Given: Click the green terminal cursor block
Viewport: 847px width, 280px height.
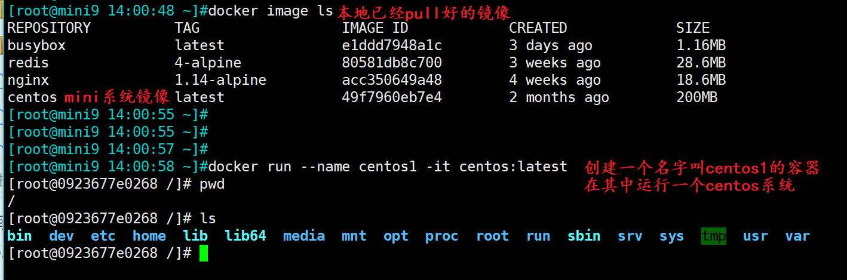Looking at the screenshot, I should (x=204, y=253).
